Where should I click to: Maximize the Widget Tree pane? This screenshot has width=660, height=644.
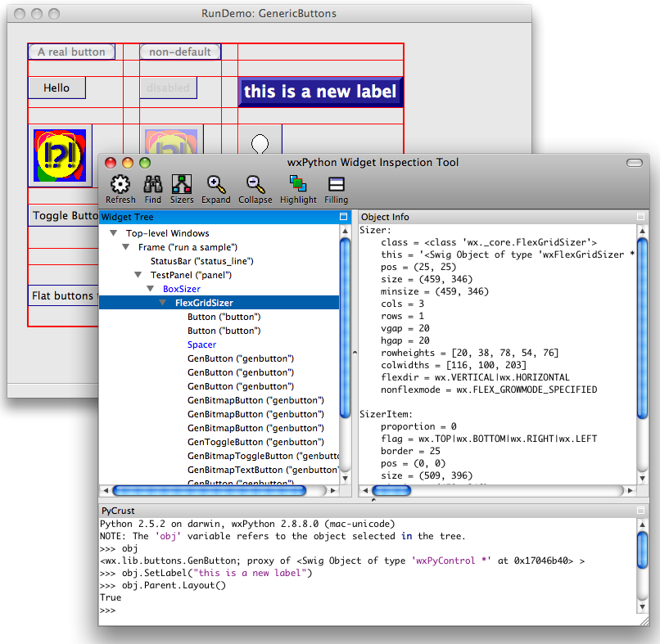[x=344, y=217]
